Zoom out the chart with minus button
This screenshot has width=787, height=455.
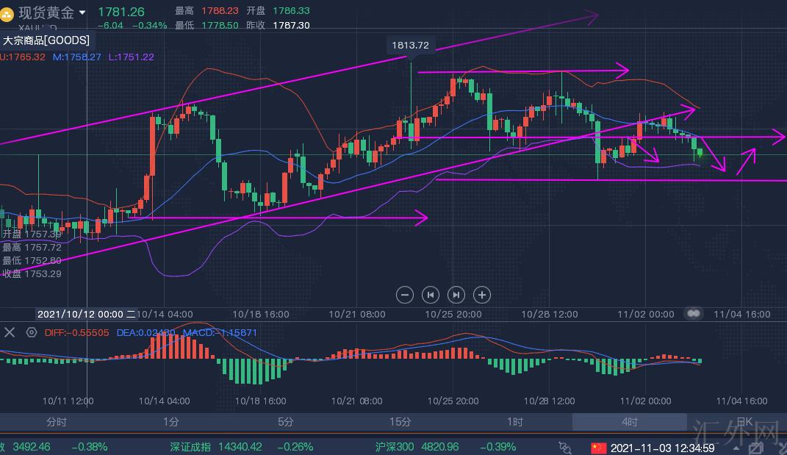405,295
